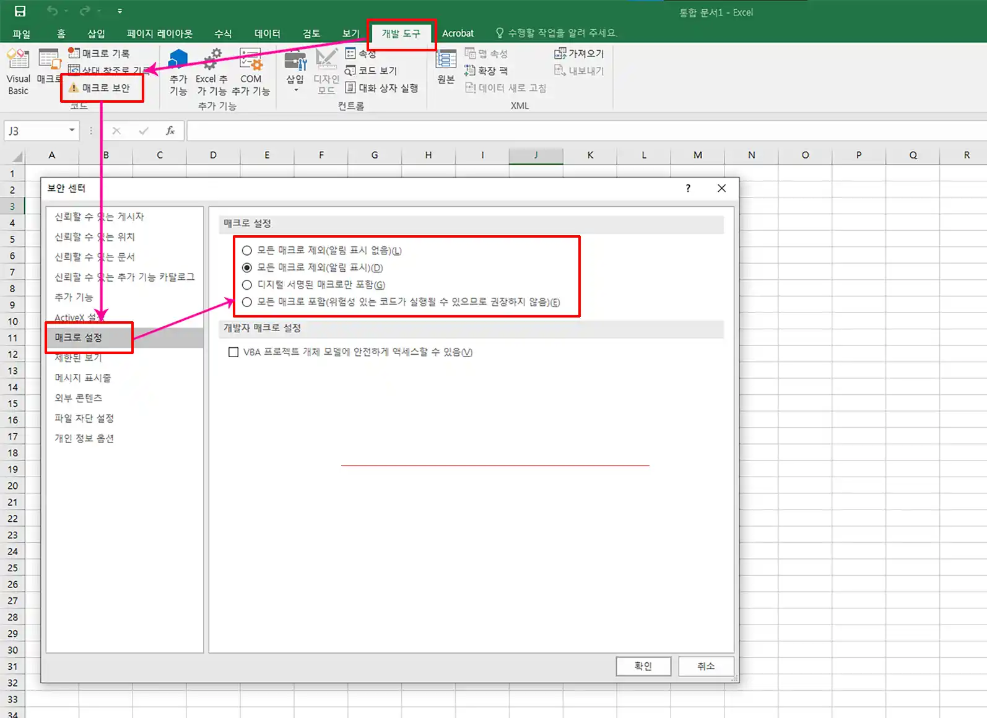
Task: Click the dialog help question mark
Action: (688, 188)
